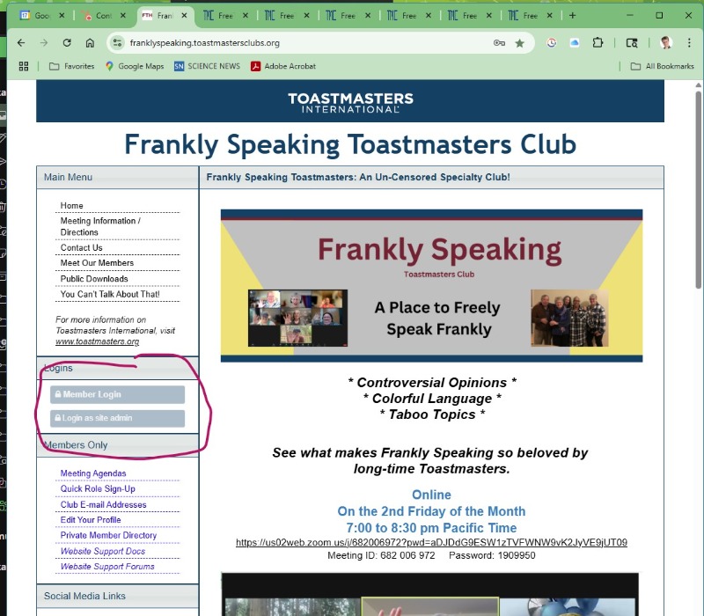
Task: Open the Google Maps bookmark
Action: (135, 67)
